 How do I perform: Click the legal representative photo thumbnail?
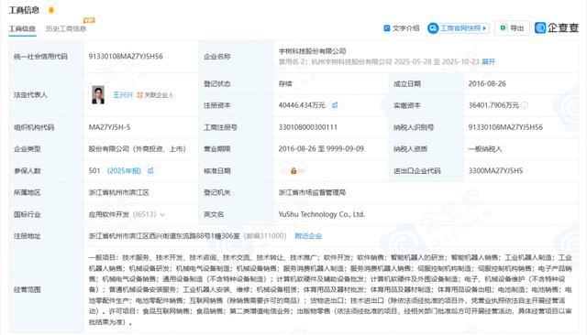[98, 95]
